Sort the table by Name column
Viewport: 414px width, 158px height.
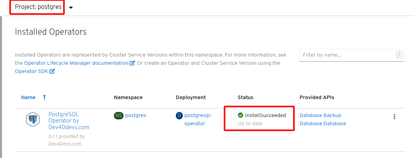(28, 97)
